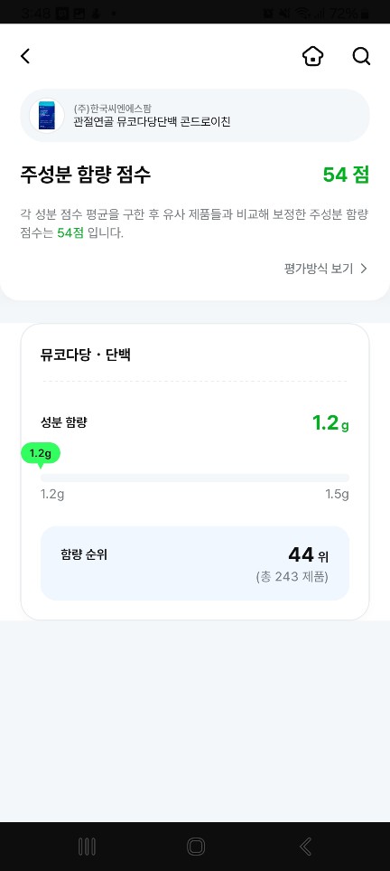
Task: Click the ingredient amount progress bar
Action: pyautogui.click(x=195, y=478)
